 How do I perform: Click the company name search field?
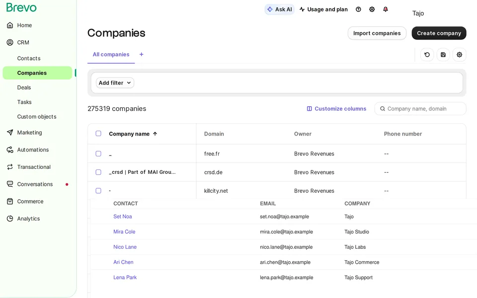[x=420, y=109]
